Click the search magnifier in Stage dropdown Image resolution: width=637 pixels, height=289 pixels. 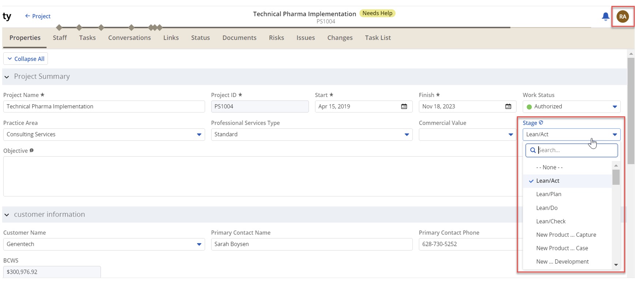[533, 150]
